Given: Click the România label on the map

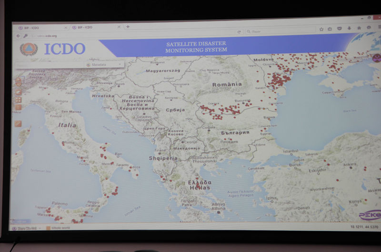Looking at the screenshot, I should [227, 85].
